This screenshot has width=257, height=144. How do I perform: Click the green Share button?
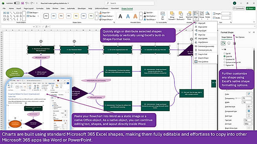pos(251,8)
